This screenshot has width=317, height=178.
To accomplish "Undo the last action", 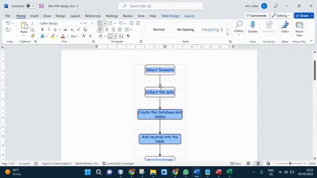I will coord(8,23).
